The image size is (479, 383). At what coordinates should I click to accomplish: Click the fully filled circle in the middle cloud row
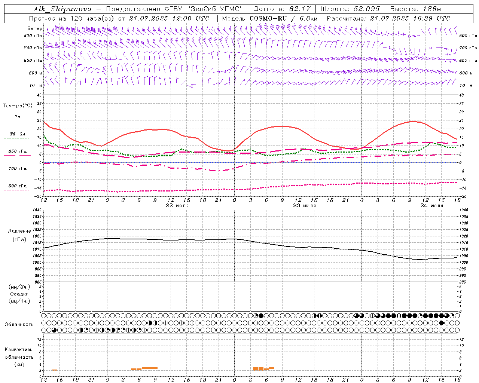[x=442, y=323]
